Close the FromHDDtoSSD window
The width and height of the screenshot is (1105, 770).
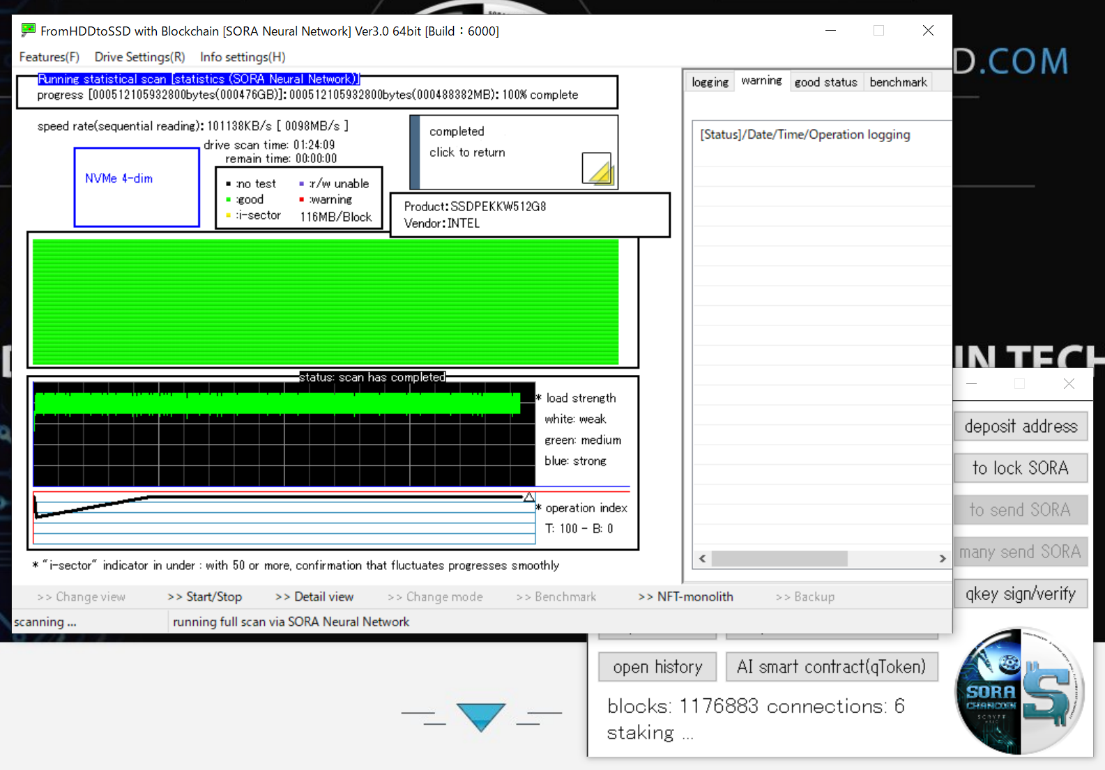pyautogui.click(x=928, y=31)
